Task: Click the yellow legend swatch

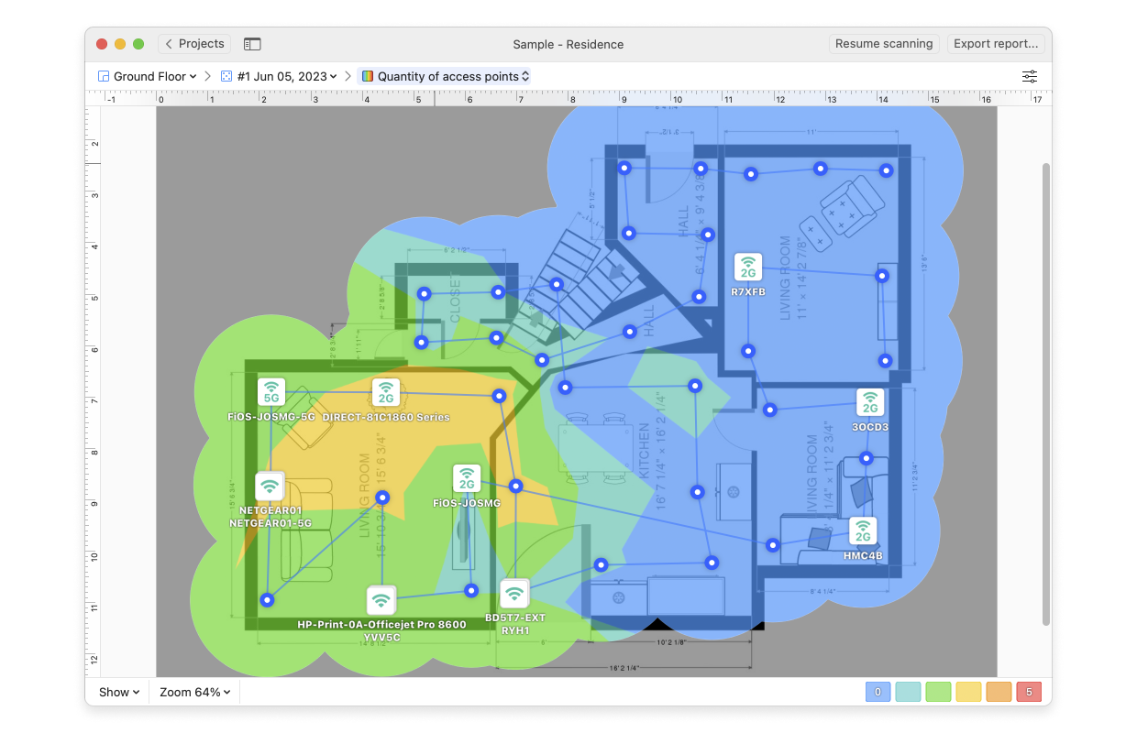Action: [968, 692]
